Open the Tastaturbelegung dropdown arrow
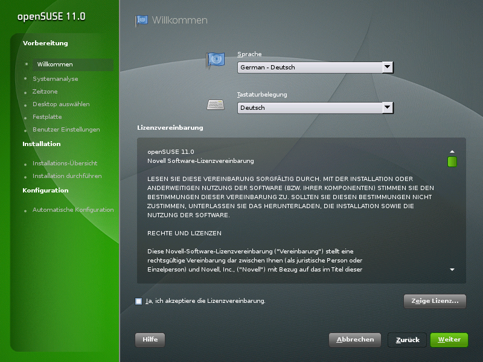Viewport: 483px width, 362px height. point(388,108)
